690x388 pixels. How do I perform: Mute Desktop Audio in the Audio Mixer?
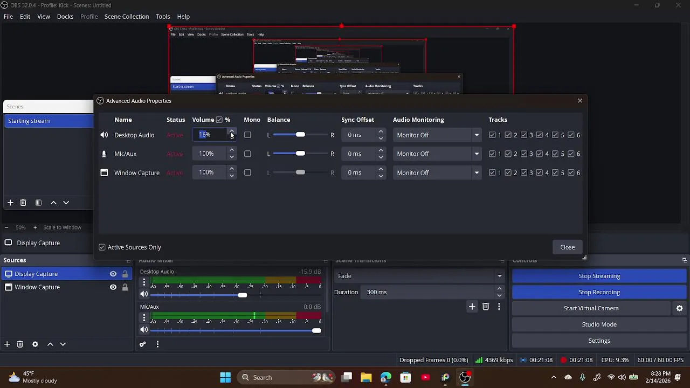click(x=144, y=294)
